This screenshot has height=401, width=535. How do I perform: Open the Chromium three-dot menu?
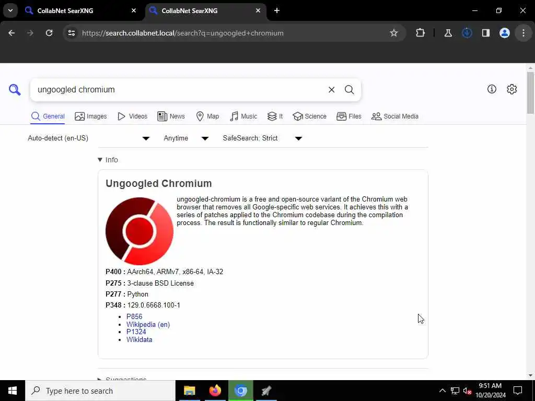(x=524, y=33)
